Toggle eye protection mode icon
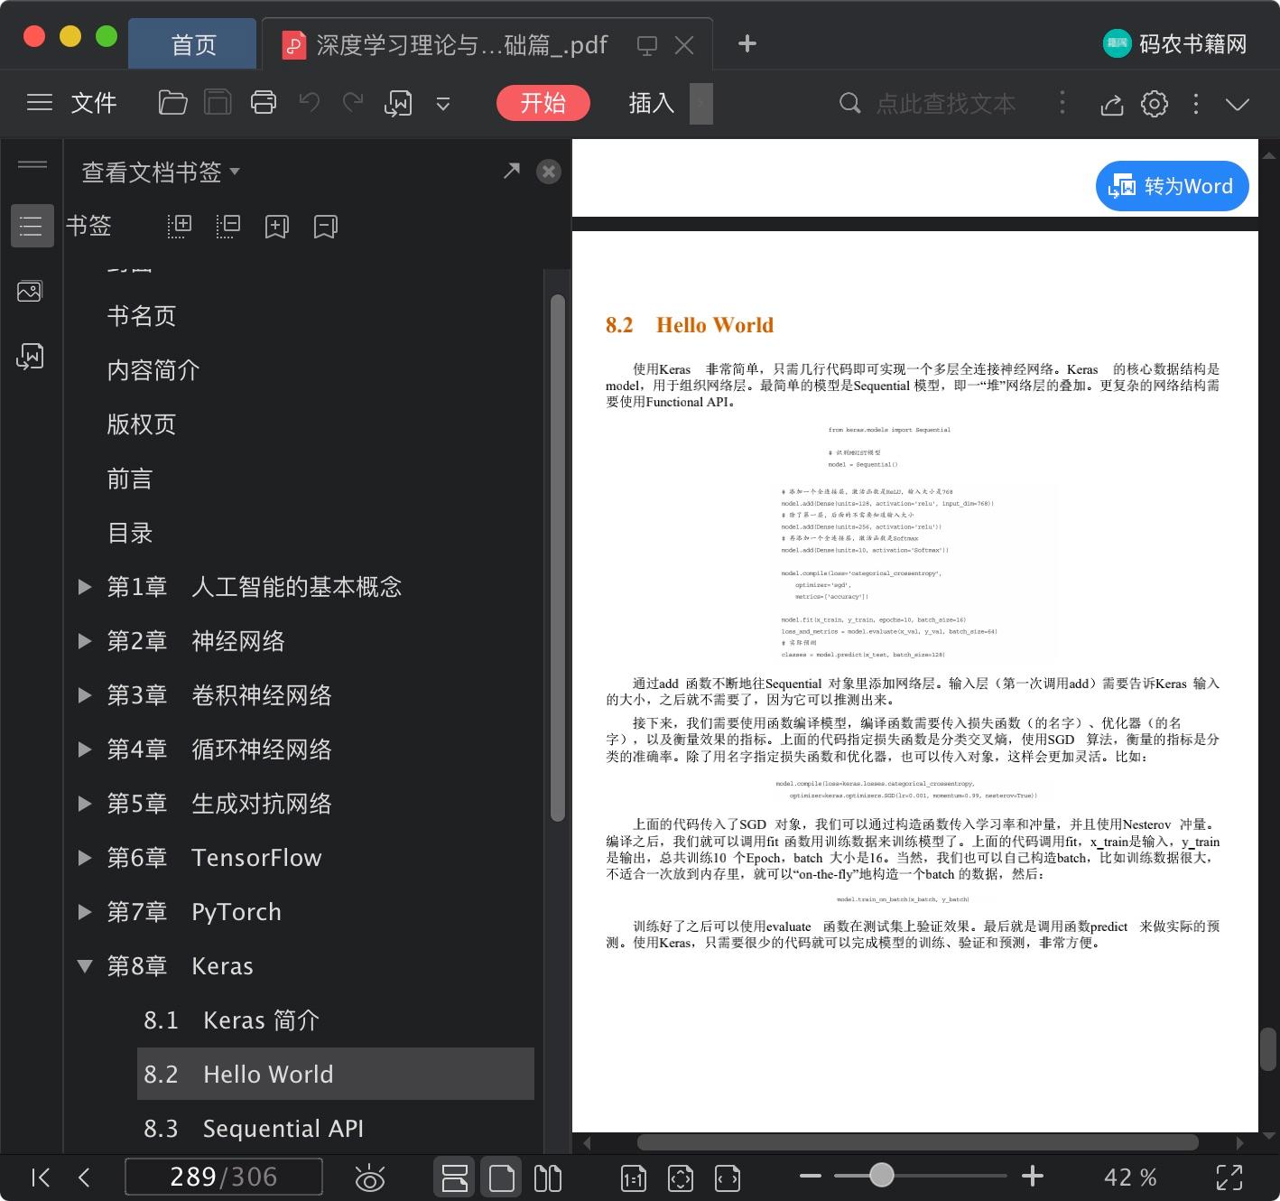This screenshot has height=1201, width=1280. pos(370,1178)
